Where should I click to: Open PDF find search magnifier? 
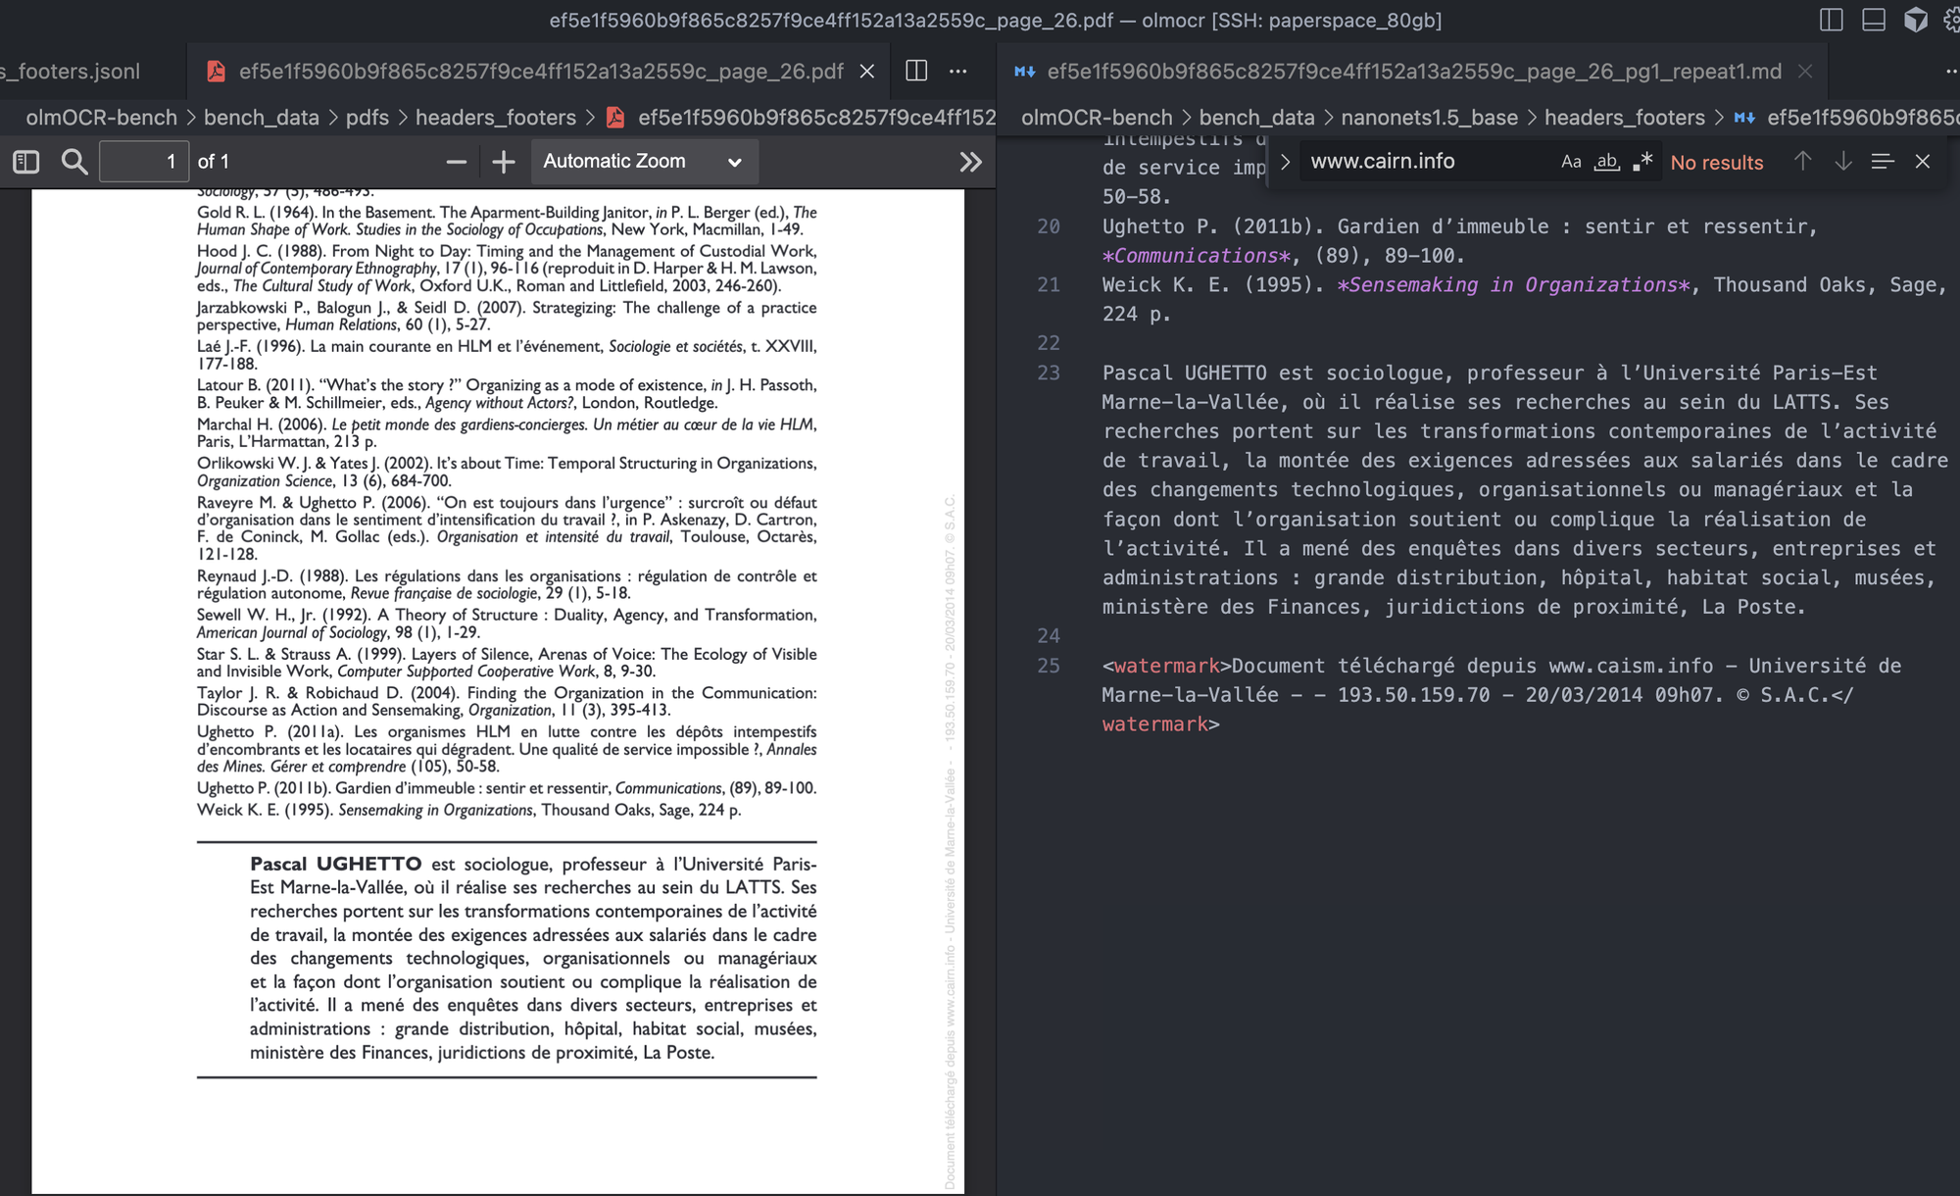74,162
